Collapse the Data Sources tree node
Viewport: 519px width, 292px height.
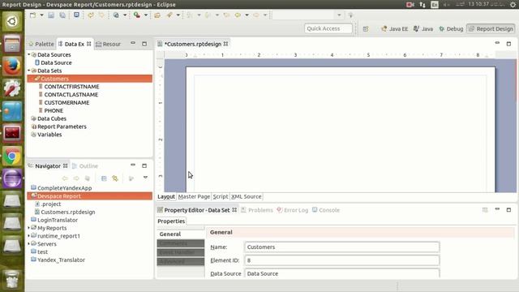pyautogui.click(x=29, y=54)
